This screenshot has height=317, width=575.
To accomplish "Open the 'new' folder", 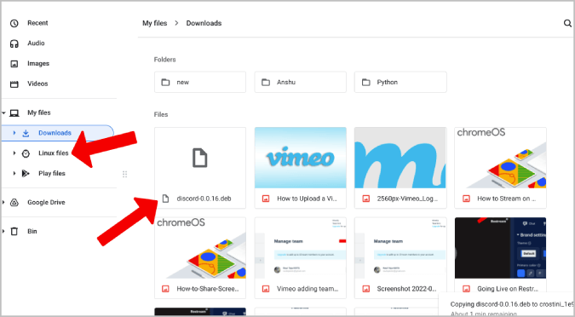I will [200, 82].
